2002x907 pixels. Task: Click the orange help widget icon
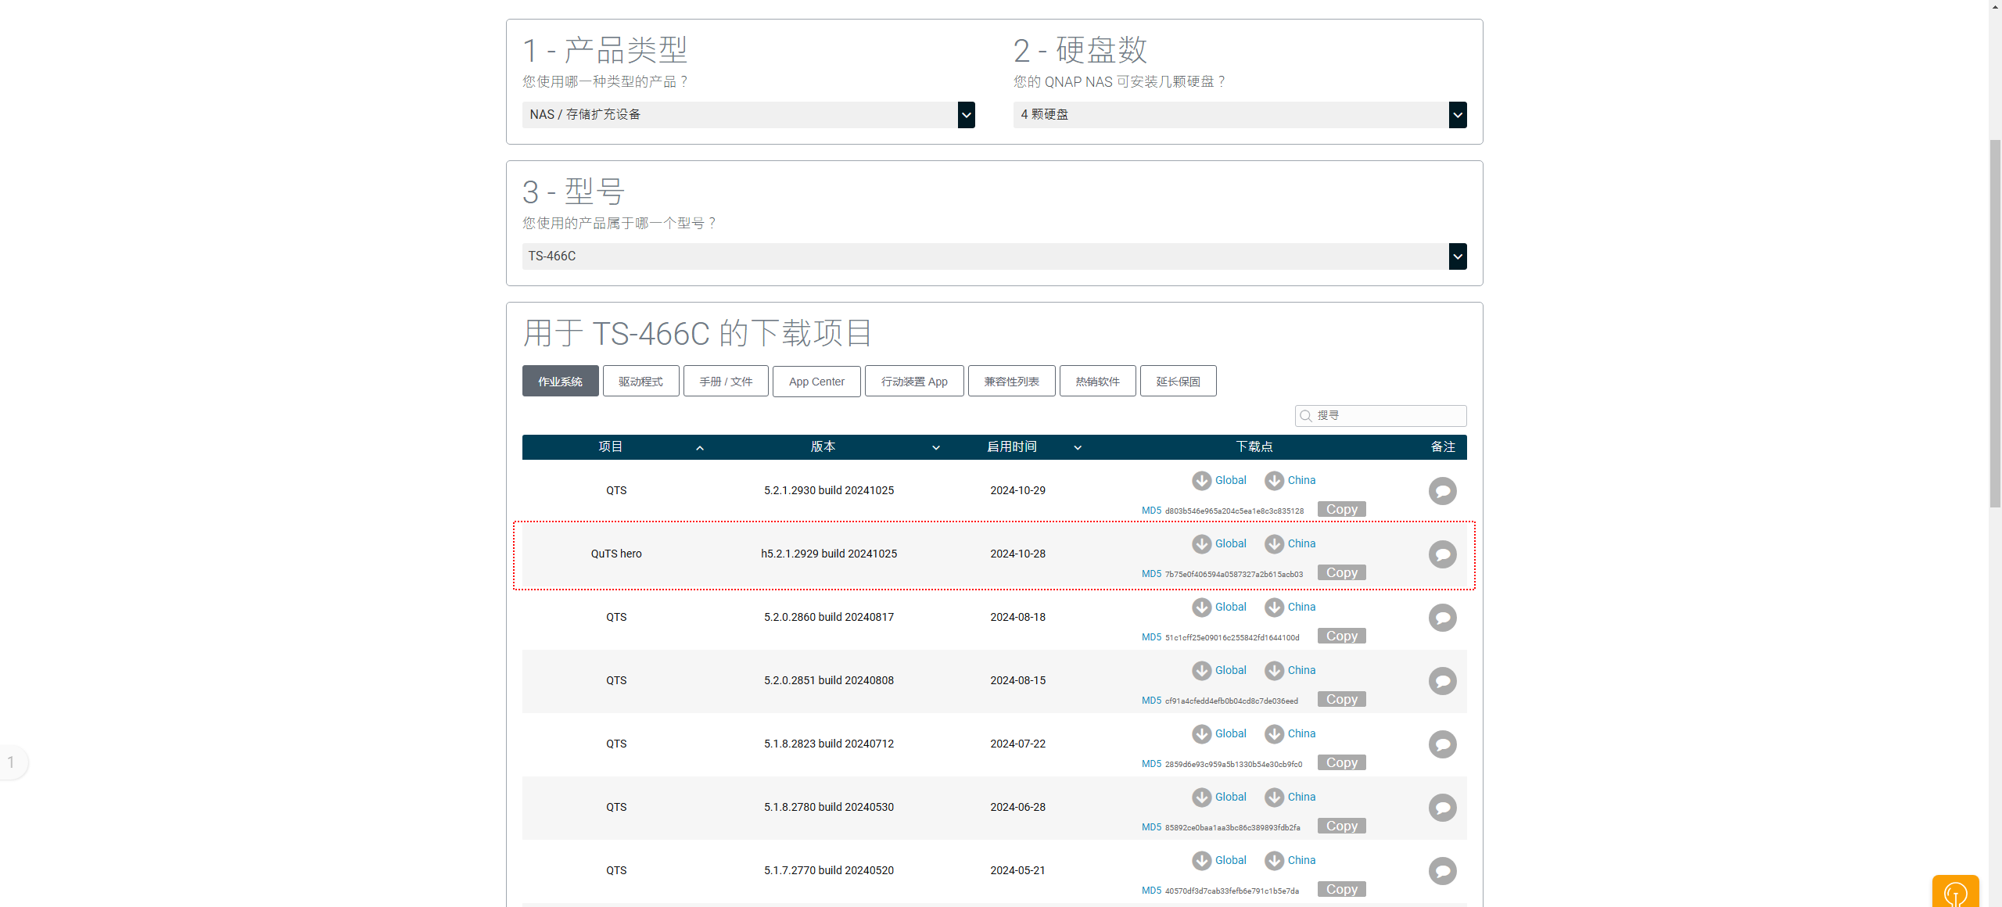[1955, 892]
